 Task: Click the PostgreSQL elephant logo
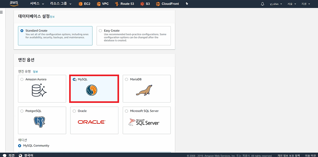click(39, 122)
